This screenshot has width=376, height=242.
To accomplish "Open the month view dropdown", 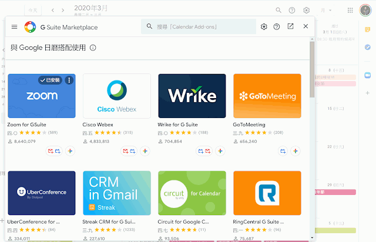I will (x=326, y=10).
